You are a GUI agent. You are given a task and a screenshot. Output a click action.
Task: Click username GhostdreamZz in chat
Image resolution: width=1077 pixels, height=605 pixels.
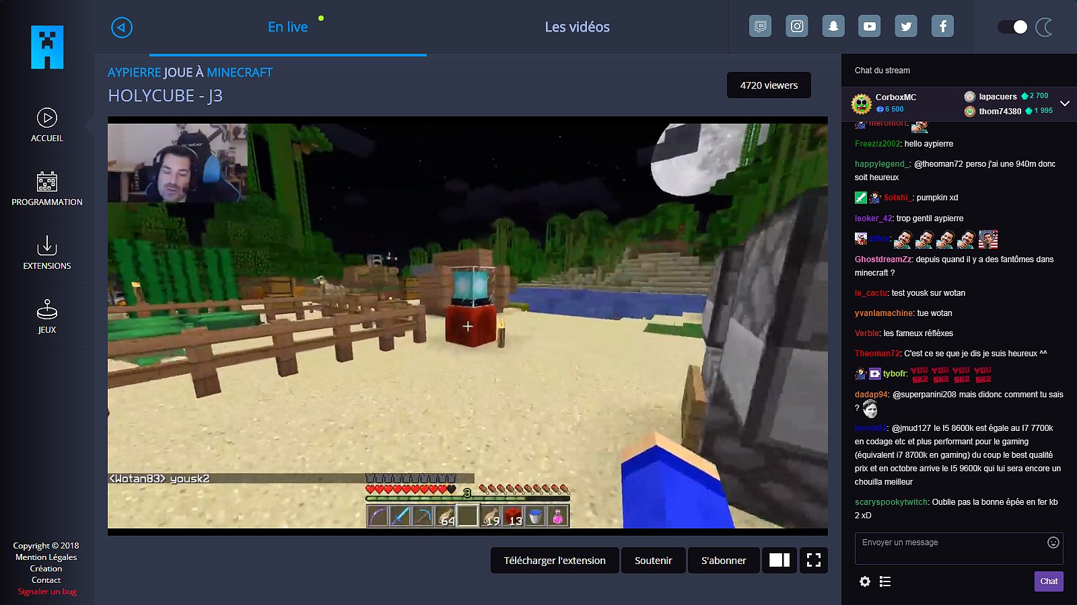coord(883,259)
